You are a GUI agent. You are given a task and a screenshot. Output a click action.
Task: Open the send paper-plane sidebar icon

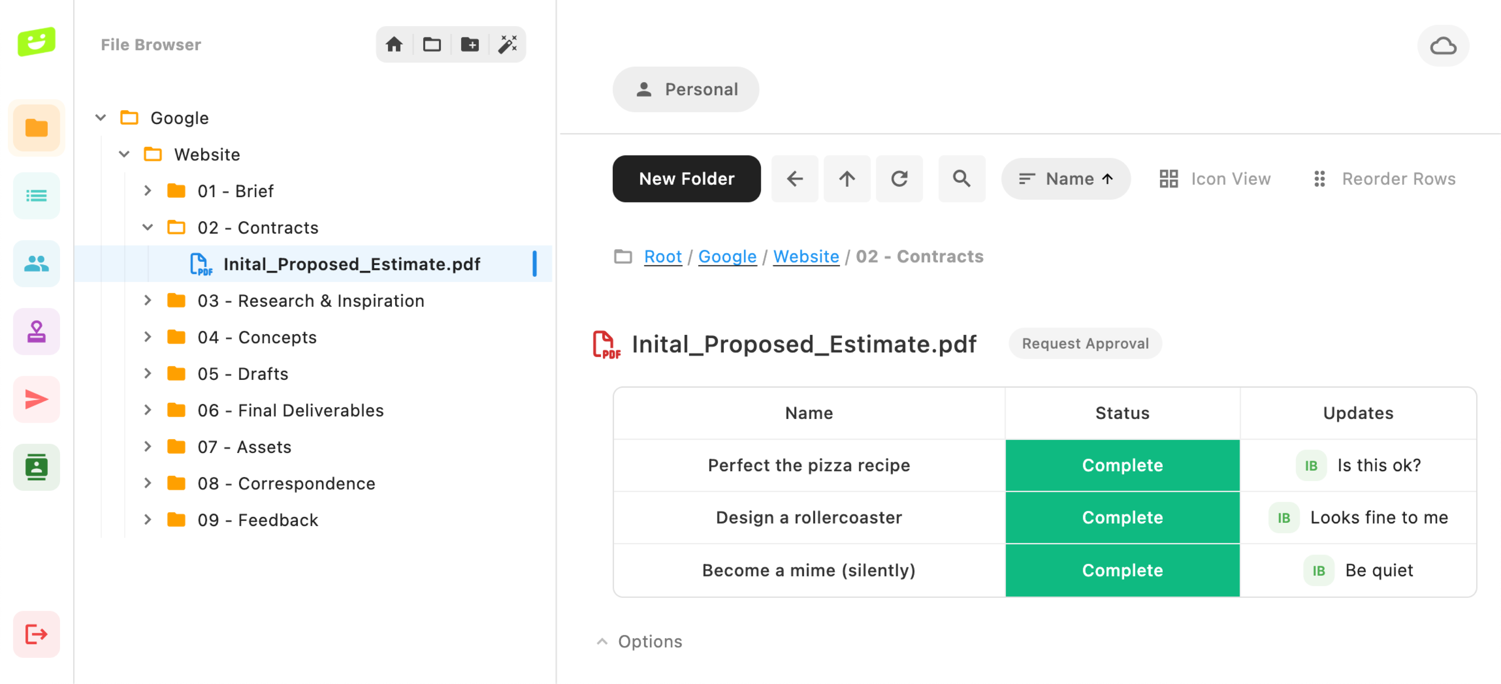tap(36, 399)
